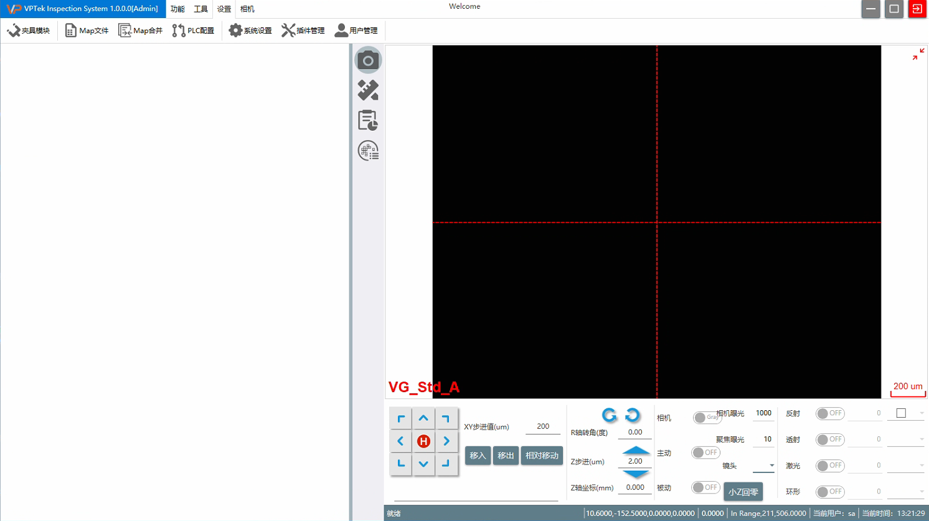This screenshot has height=521, width=929.
Task: Click the 相对移动 button
Action: click(542, 456)
